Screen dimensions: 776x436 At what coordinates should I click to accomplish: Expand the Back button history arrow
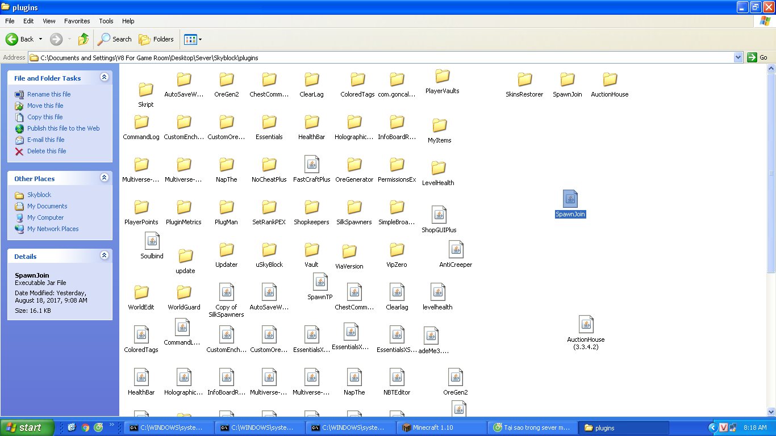tap(40, 39)
